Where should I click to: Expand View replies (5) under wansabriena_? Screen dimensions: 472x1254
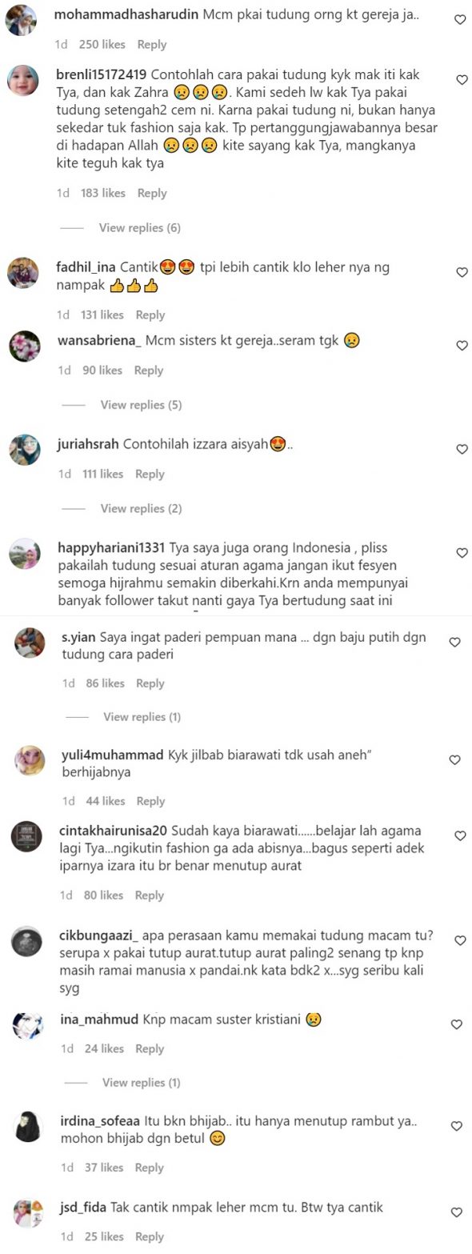141,405
